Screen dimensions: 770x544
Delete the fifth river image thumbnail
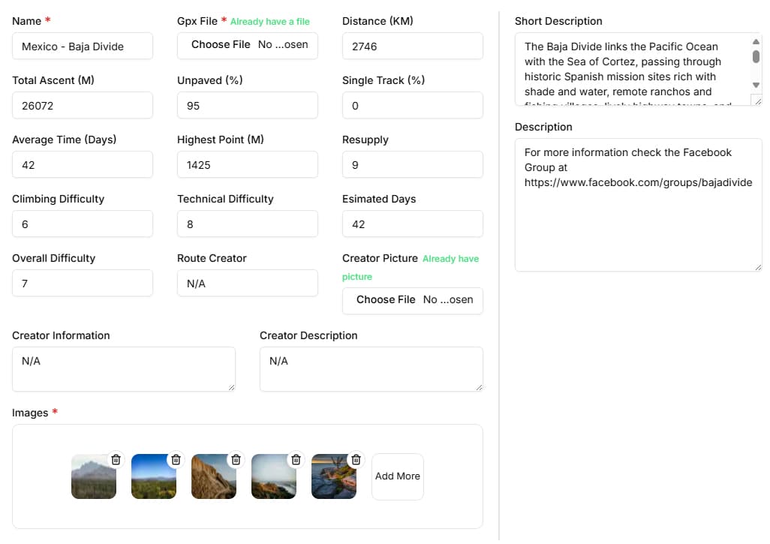(x=356, y=459)
